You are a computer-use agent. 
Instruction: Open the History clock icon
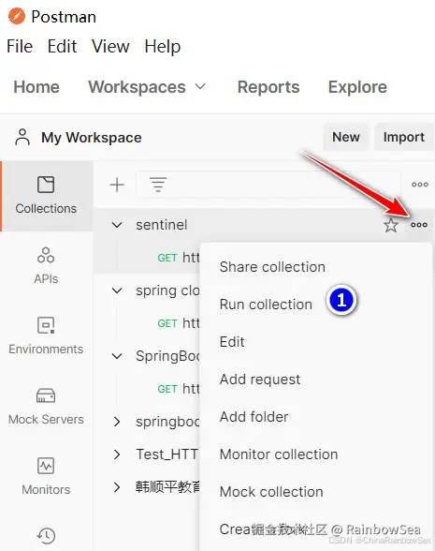pos(46,536)
